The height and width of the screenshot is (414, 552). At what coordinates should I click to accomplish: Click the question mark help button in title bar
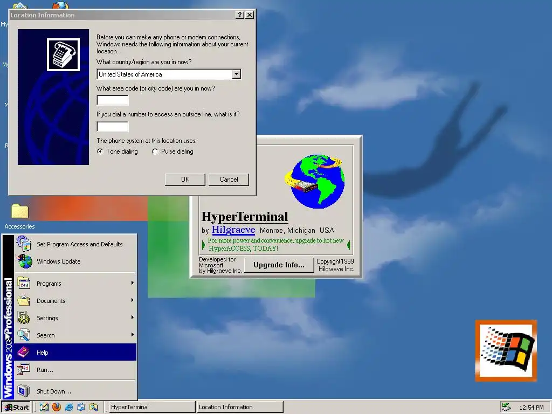point(240,15)
